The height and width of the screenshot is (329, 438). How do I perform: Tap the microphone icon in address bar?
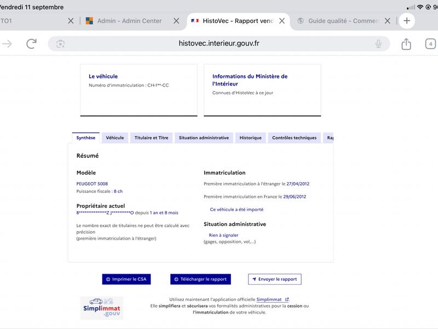[378, 44]
